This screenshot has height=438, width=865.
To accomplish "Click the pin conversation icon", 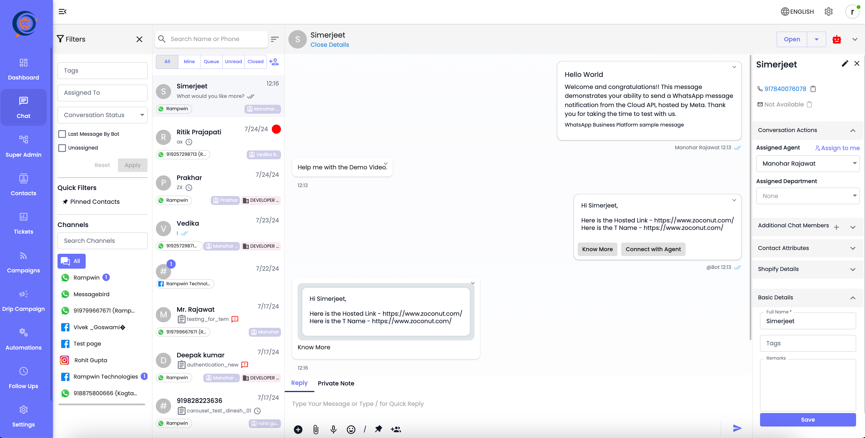I will tap(378, 429).
